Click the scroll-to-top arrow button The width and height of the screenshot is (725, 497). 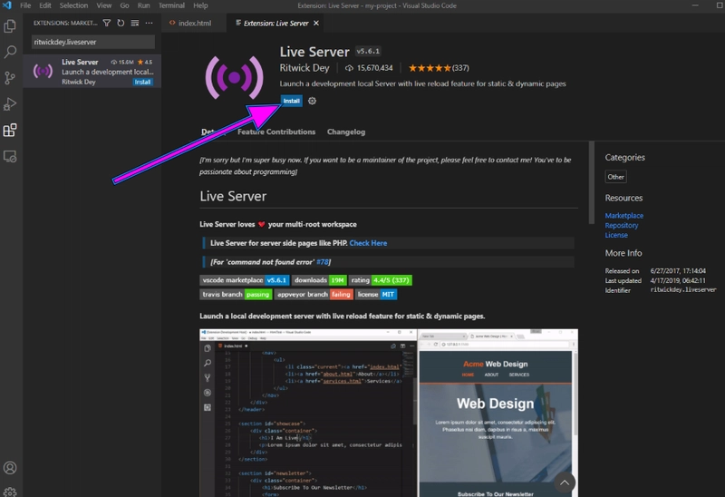(x=564, y=482)
